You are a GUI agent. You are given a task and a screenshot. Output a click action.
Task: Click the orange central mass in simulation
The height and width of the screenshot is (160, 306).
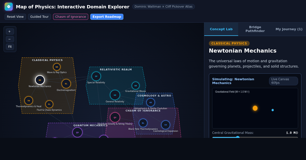[255, 108]
